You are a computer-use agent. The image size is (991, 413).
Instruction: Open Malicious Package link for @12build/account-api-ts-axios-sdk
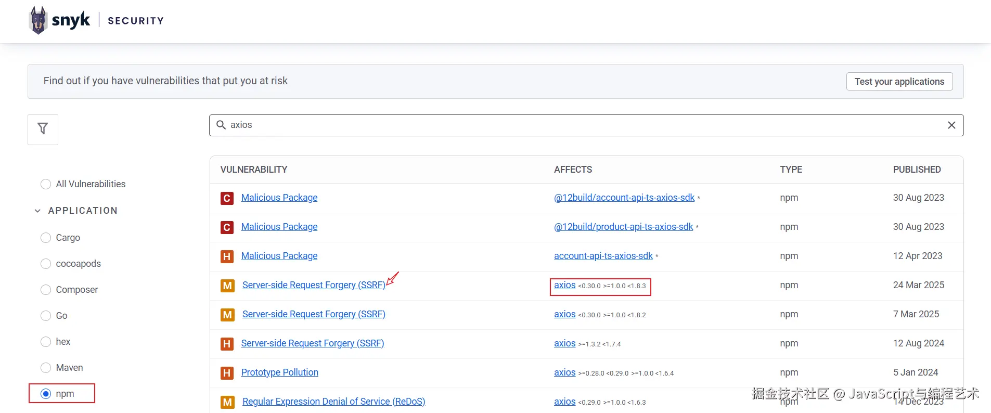pyautogui.click(x=279, y=198)
